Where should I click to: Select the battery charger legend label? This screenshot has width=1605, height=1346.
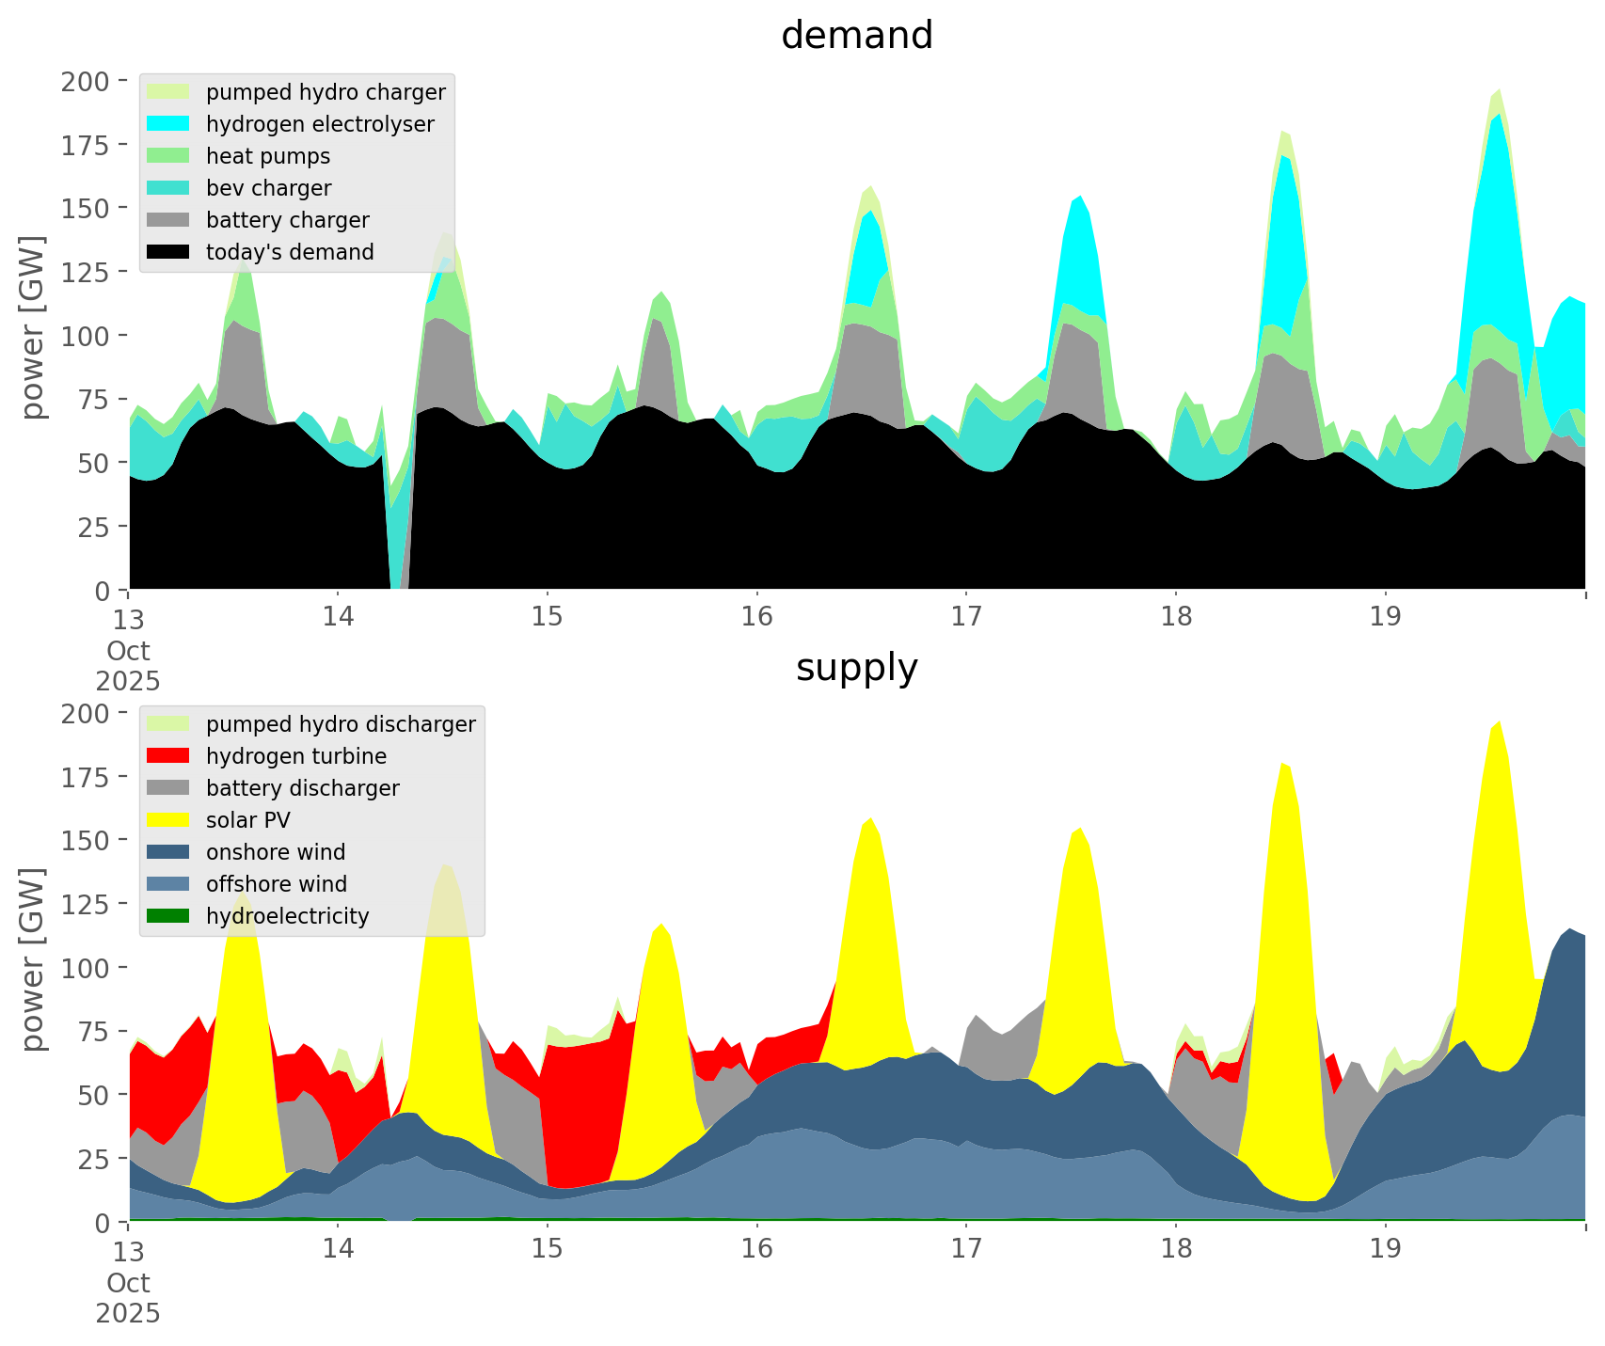[x=287, y=220]
